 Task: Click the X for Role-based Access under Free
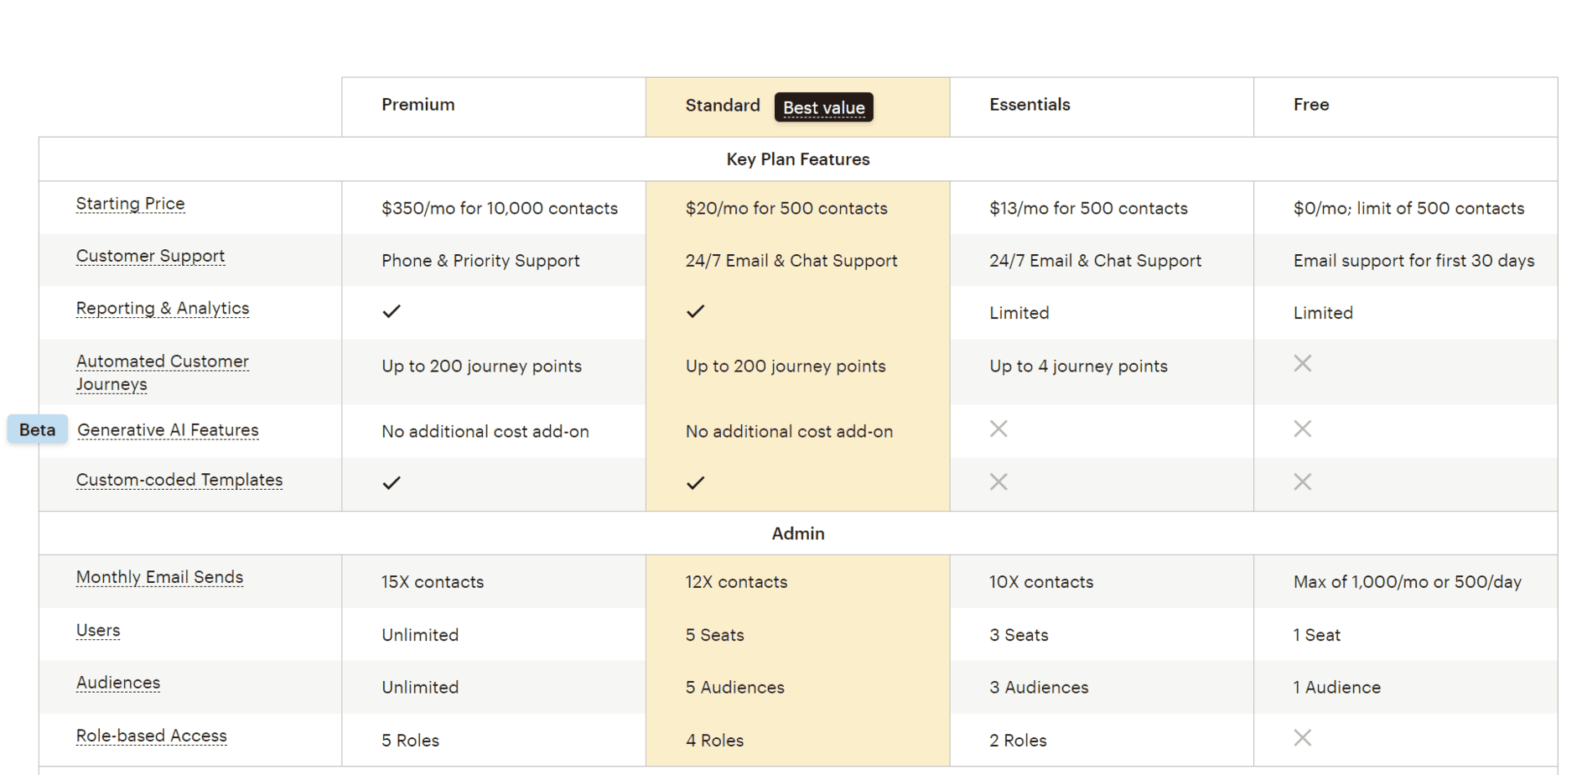point(1302,737)
